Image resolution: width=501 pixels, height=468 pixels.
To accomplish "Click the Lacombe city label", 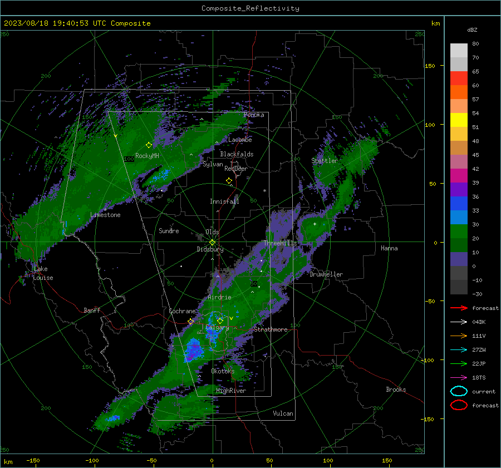I will tap(240, 140).
